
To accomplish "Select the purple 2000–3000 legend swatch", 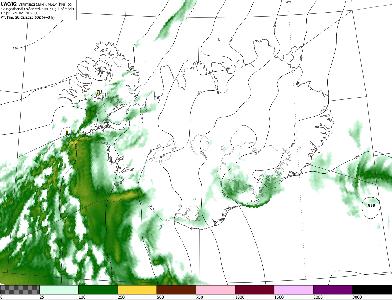I will pos(333,290).
